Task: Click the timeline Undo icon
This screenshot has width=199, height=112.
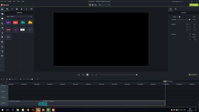Action: coord(1,79)
